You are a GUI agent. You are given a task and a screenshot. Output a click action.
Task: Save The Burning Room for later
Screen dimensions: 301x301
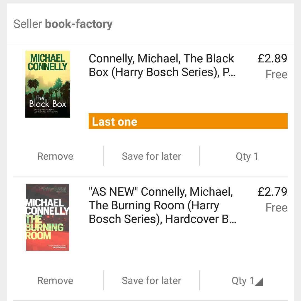point(151,281)
